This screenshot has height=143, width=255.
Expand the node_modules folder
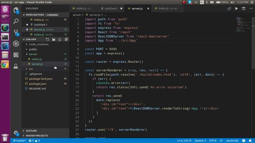click(39, 44)
